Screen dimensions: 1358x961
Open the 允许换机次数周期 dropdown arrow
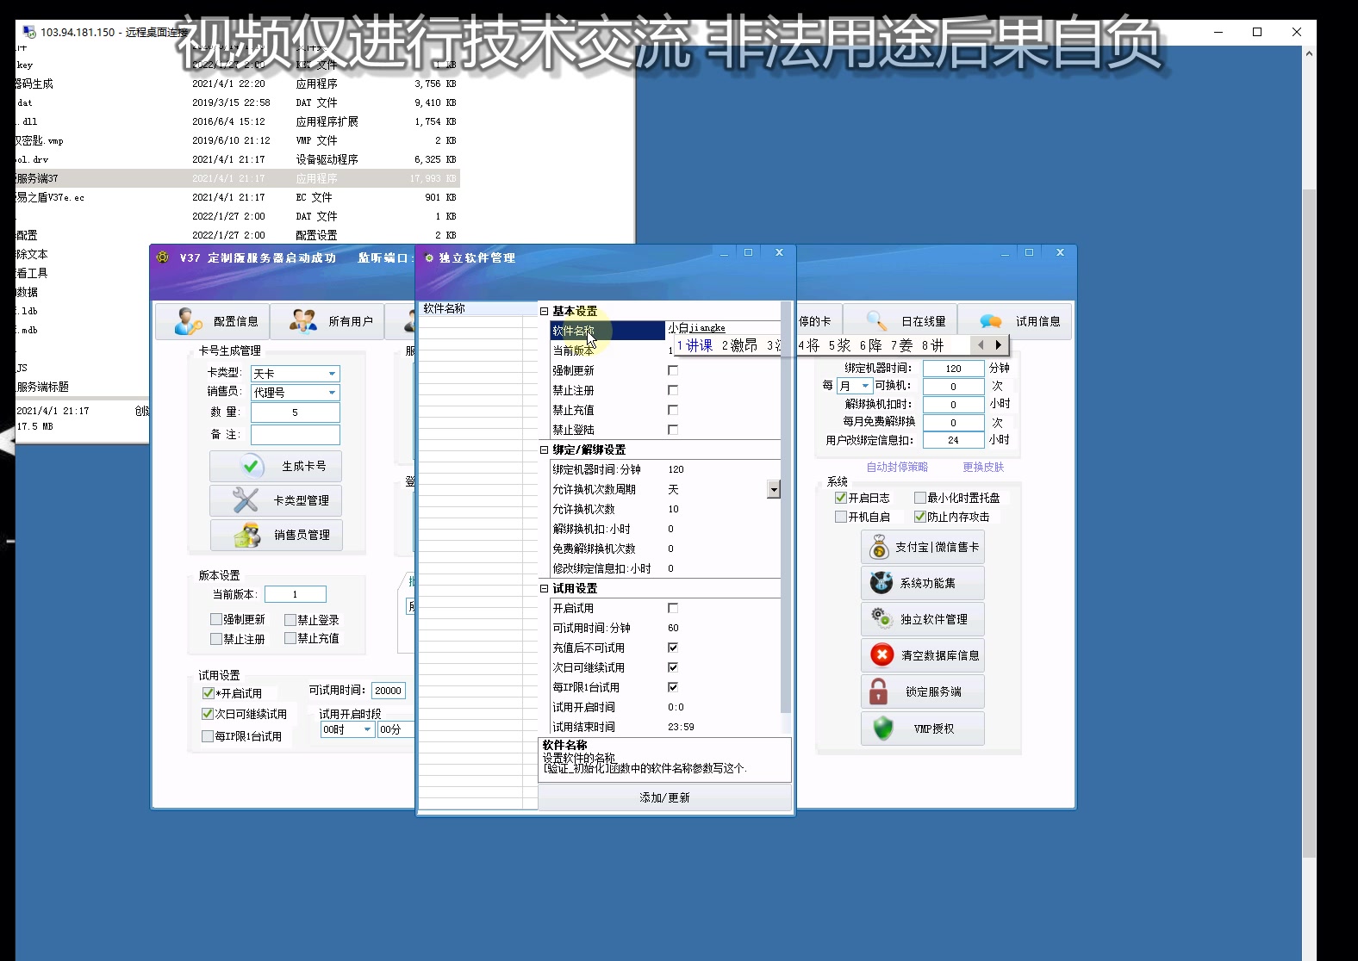tap(774, 489)
